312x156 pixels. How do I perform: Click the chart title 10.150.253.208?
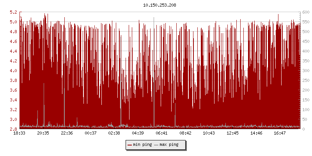tap(156, 5)
